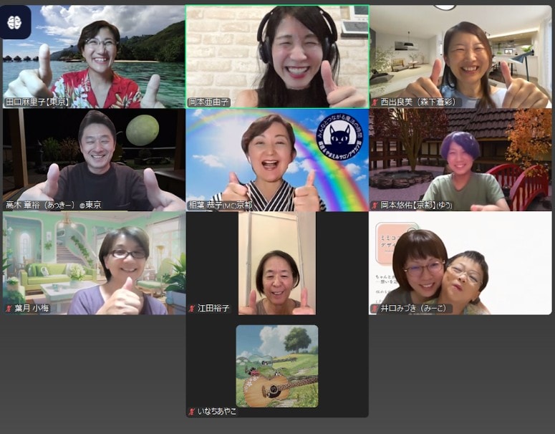Select 髙木 章裕 video with moon background

point(94,158)
